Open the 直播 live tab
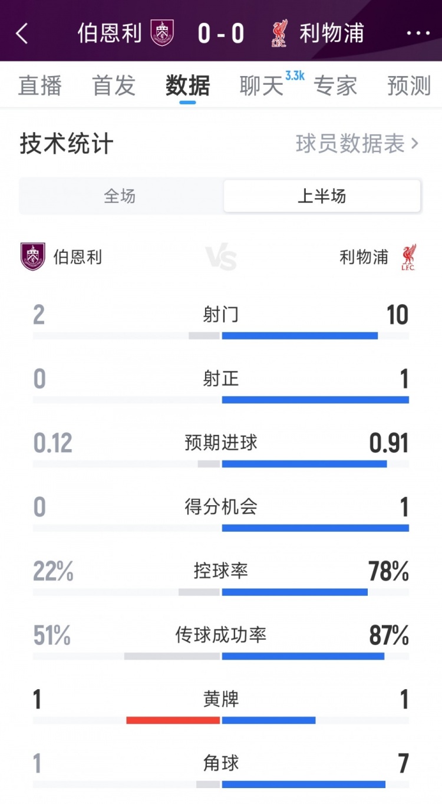442x804 pixels. tap(40, 86)
